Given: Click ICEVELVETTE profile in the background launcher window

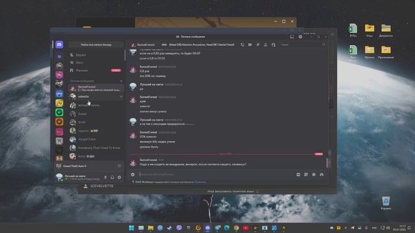Looking at the screenshot, I should [x=99, y=186].
